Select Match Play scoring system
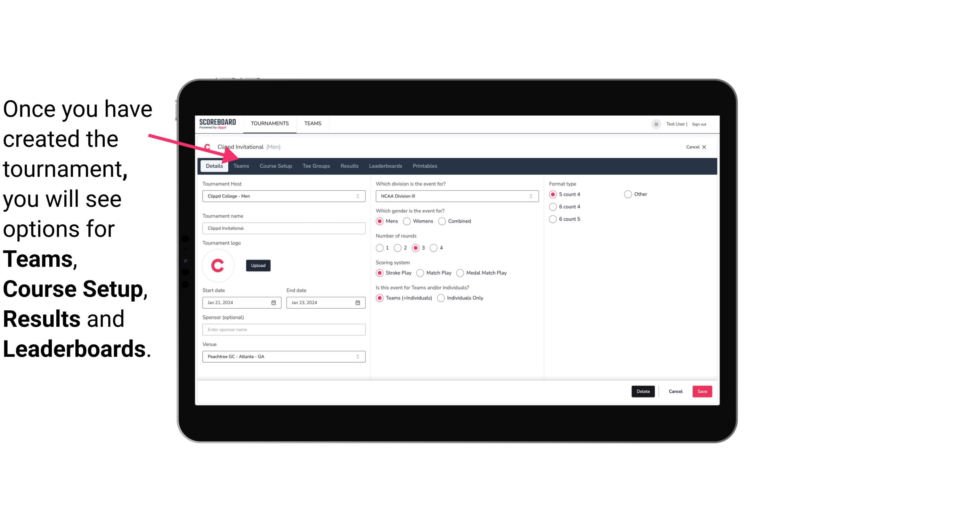The width and height of the screenshot is (969, 521). (x=420, y=273)
